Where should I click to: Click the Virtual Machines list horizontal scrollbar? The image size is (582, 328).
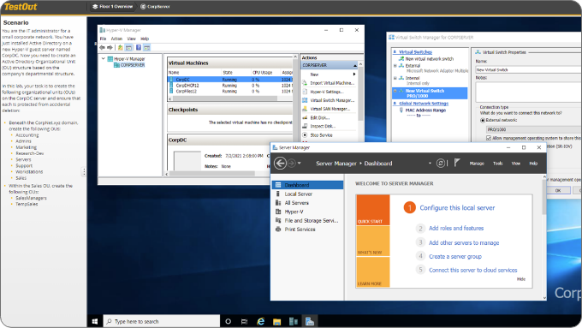225,98
